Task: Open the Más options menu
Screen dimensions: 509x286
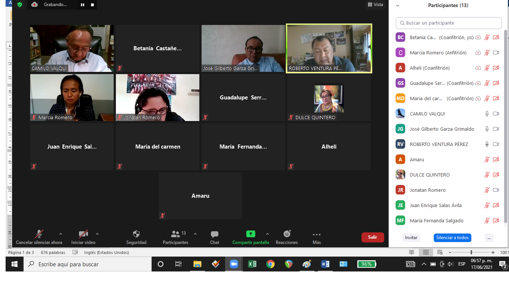Action: pos(316,235)
